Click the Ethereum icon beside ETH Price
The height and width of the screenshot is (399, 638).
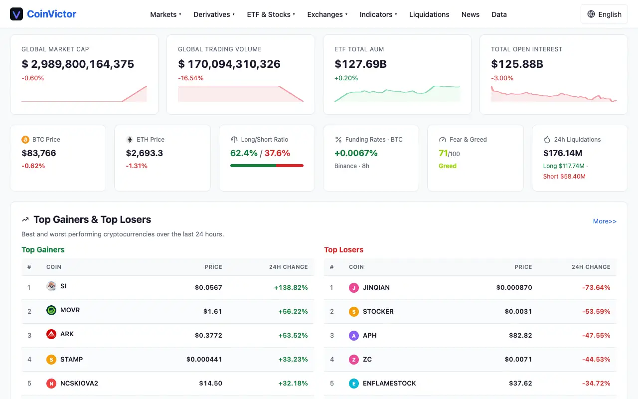click(x=130, y=140)
